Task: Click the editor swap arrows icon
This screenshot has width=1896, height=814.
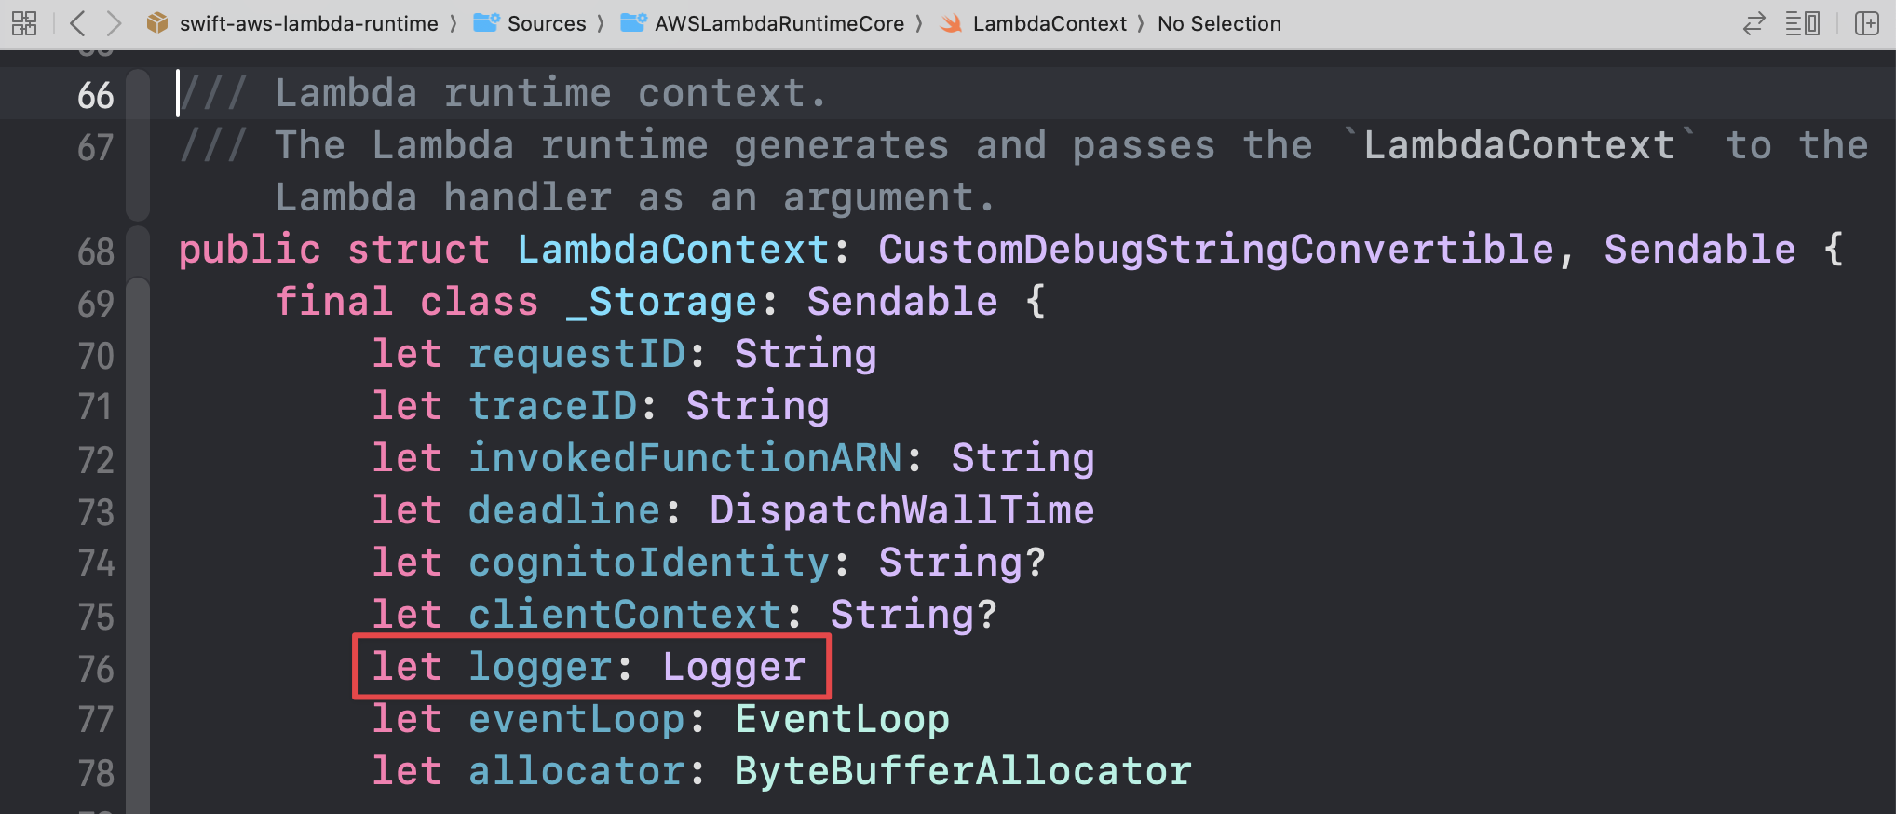Action: [1754, 23]
